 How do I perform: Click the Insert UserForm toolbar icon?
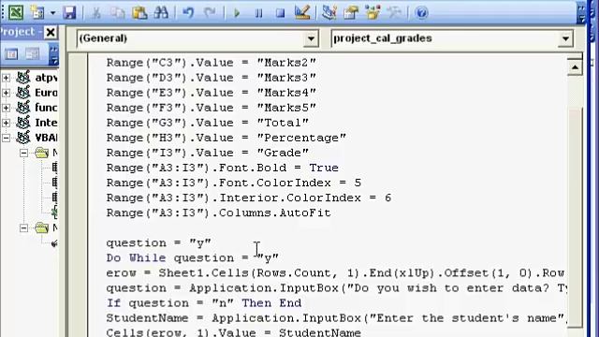[37, 12]
